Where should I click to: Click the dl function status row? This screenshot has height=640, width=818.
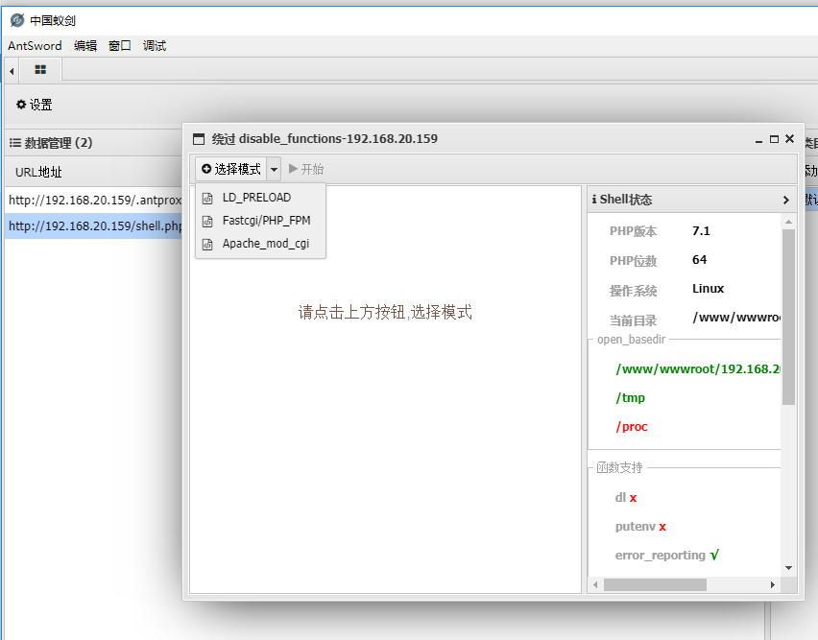point(626,498)
